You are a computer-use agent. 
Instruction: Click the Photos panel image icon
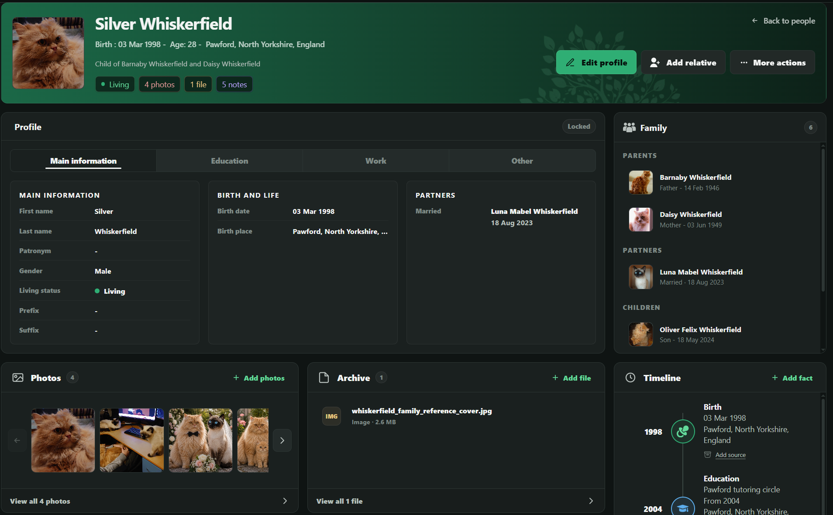(x=18, y=378)
